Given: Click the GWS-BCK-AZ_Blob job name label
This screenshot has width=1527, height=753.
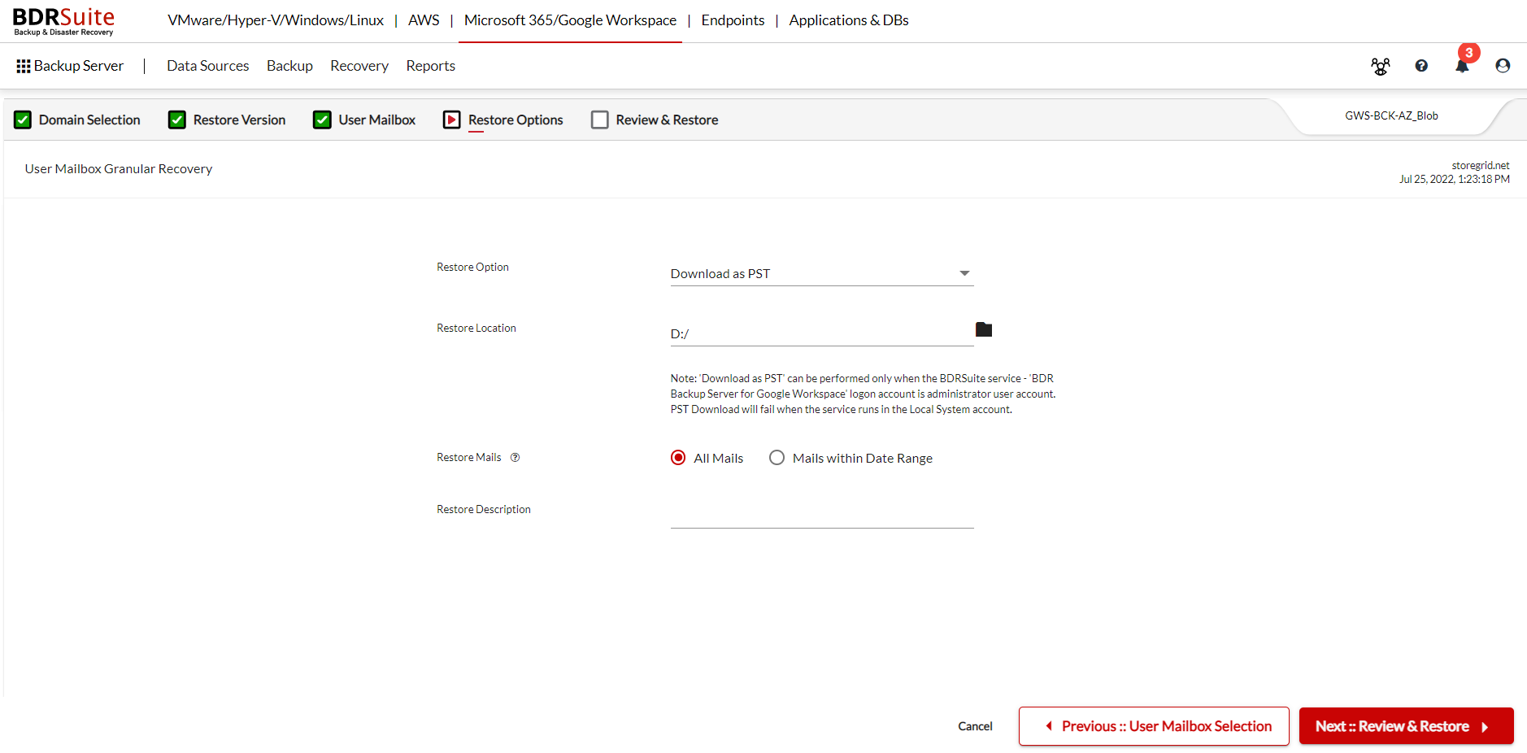Looking at the screenshot, I should pos(1391,116).
